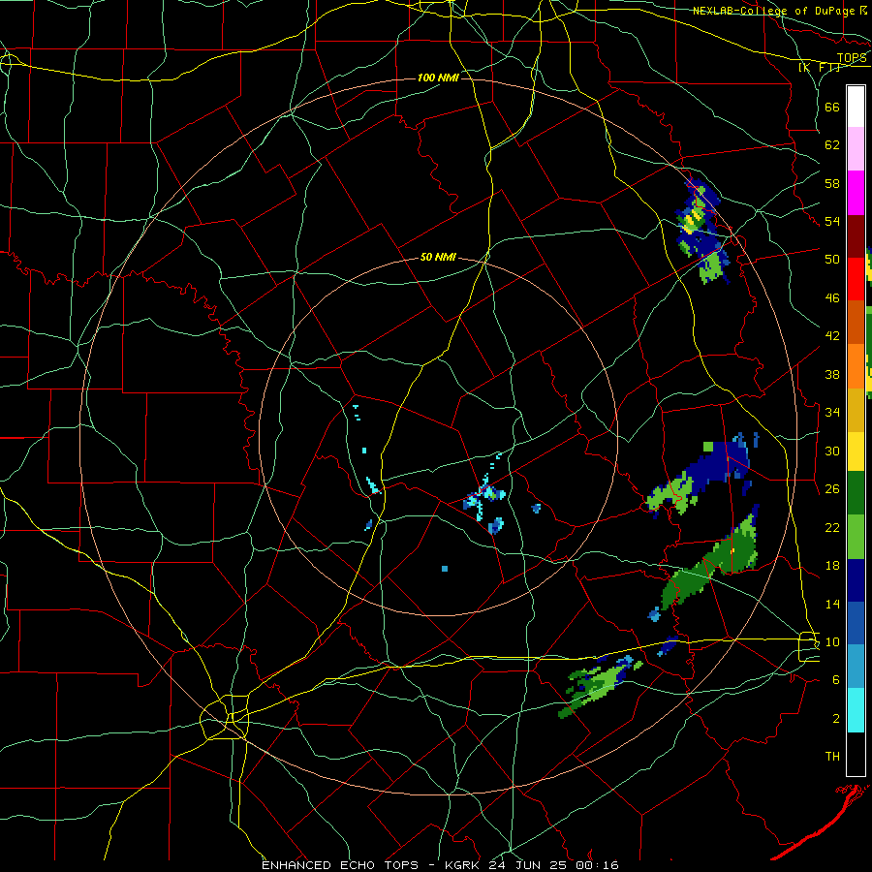Click the "100 NMI" range ring label
872x872 pixels.
tap(438, 78)
